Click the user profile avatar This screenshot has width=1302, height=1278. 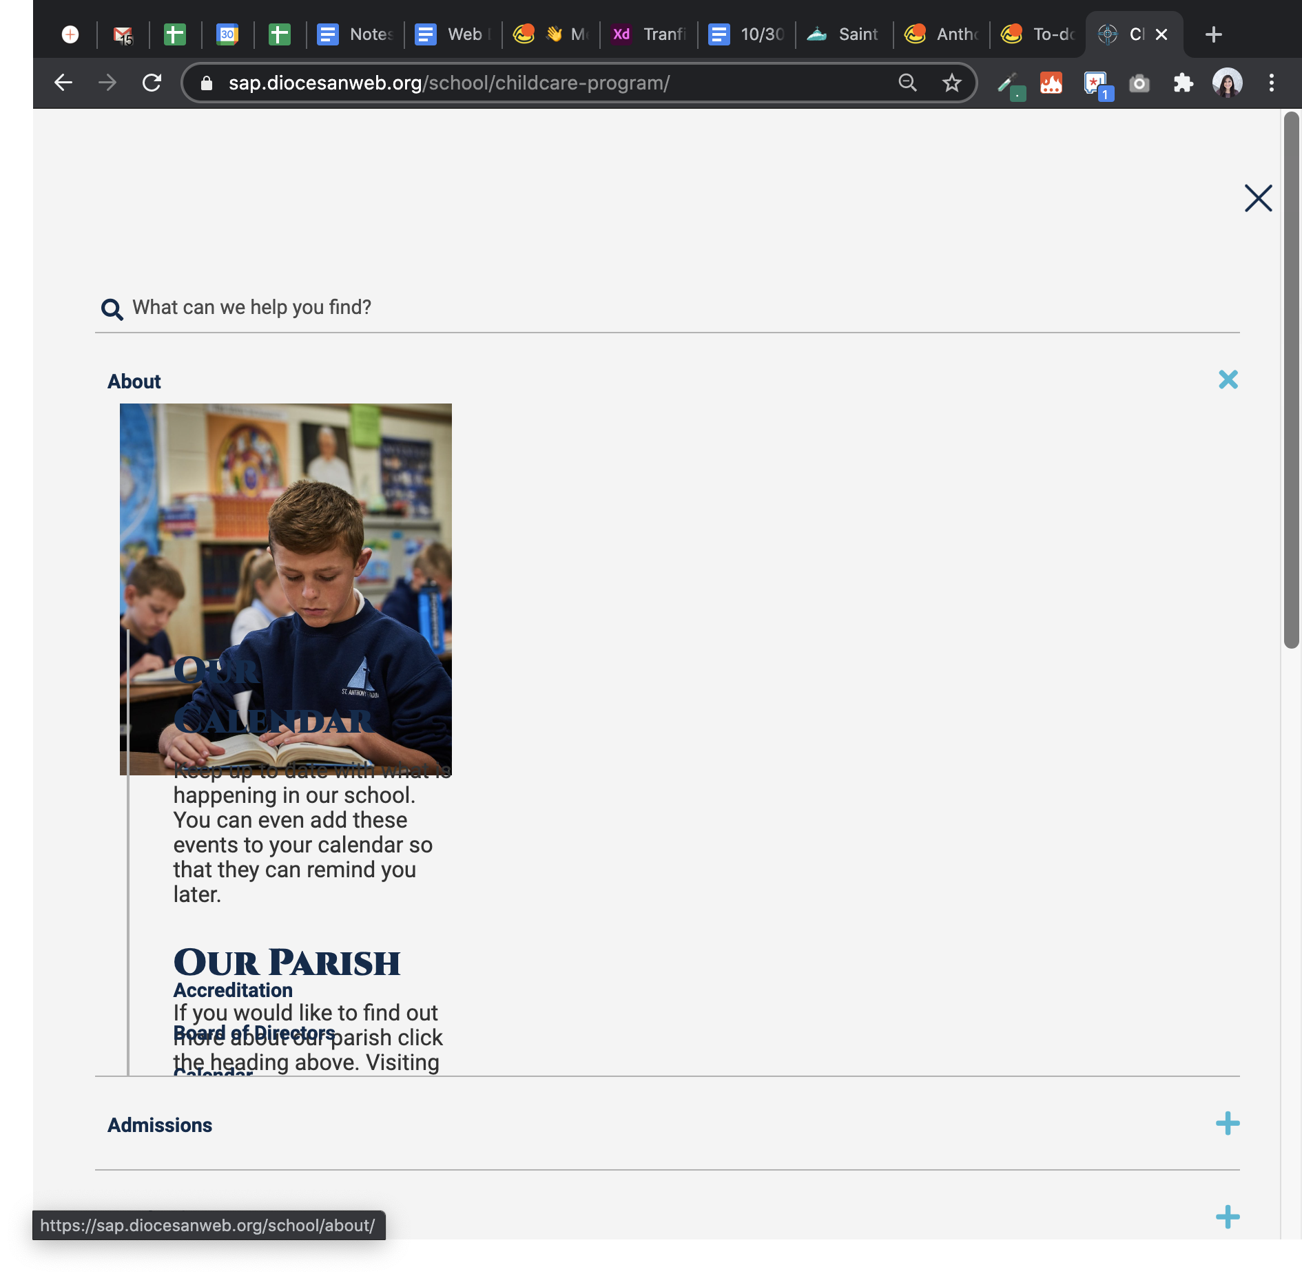tap(1227, 83)
